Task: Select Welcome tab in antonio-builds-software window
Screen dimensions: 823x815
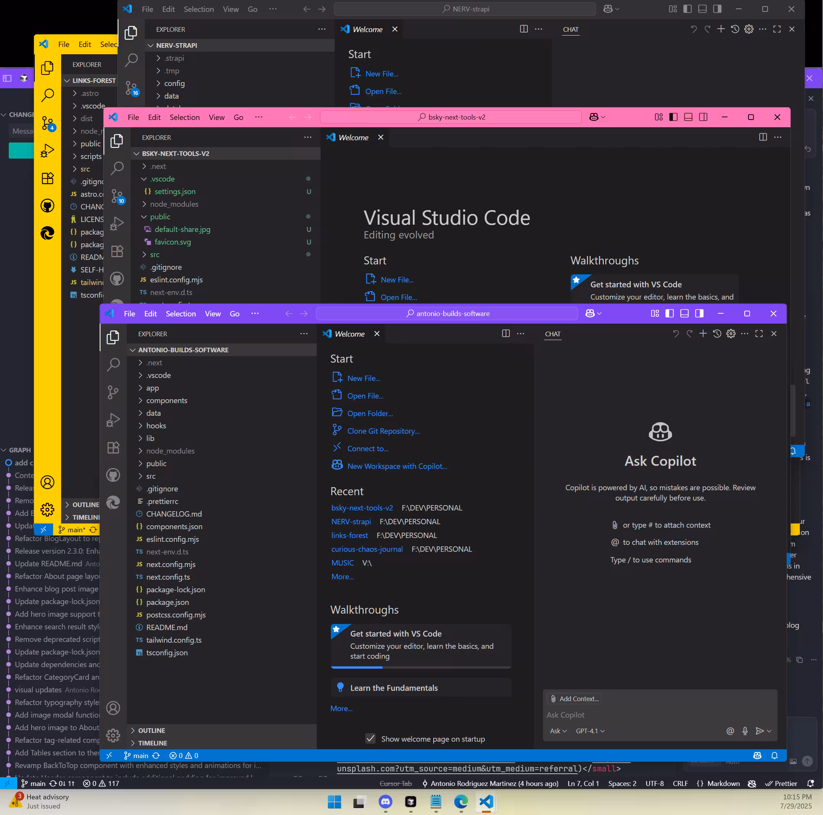Action: [x=350, y=334]
